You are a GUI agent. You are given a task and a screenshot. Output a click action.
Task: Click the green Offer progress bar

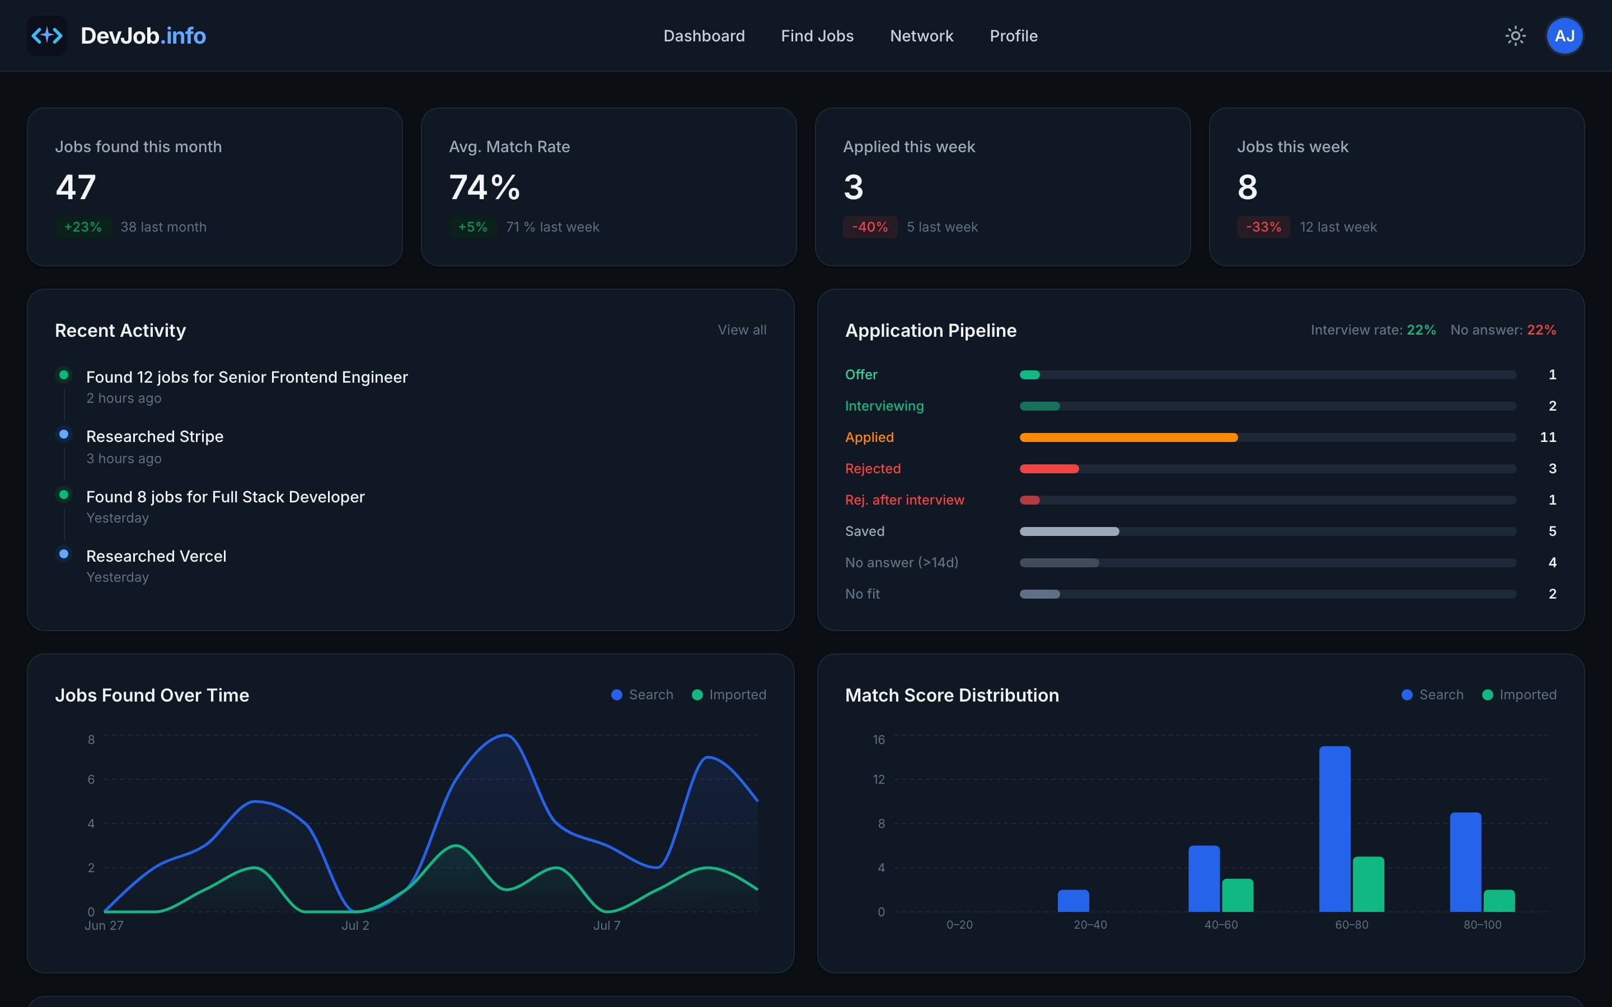coord(1029,375)
